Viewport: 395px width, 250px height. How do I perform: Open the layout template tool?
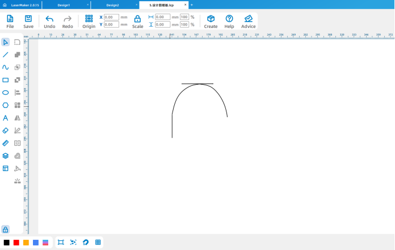click(6, 168)
